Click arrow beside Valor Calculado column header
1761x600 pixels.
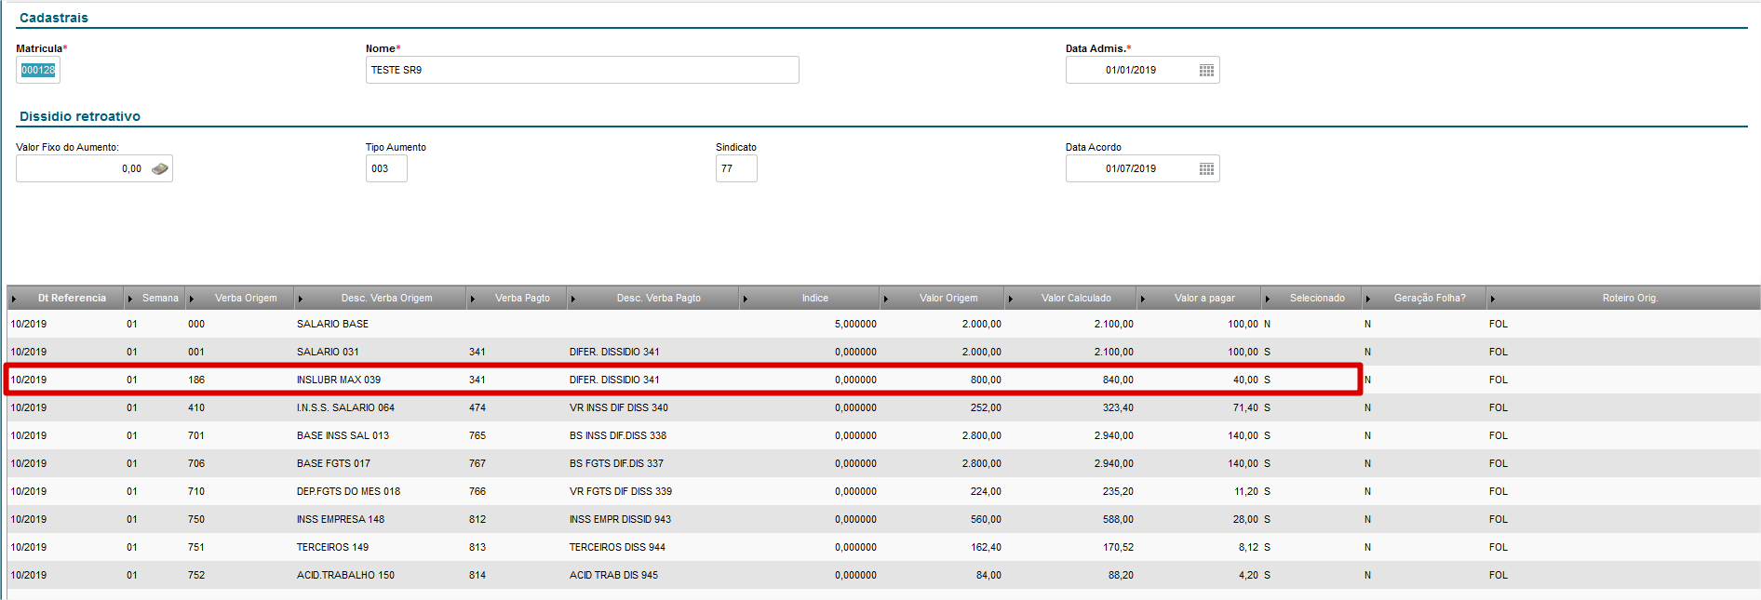pos(1011,299)
